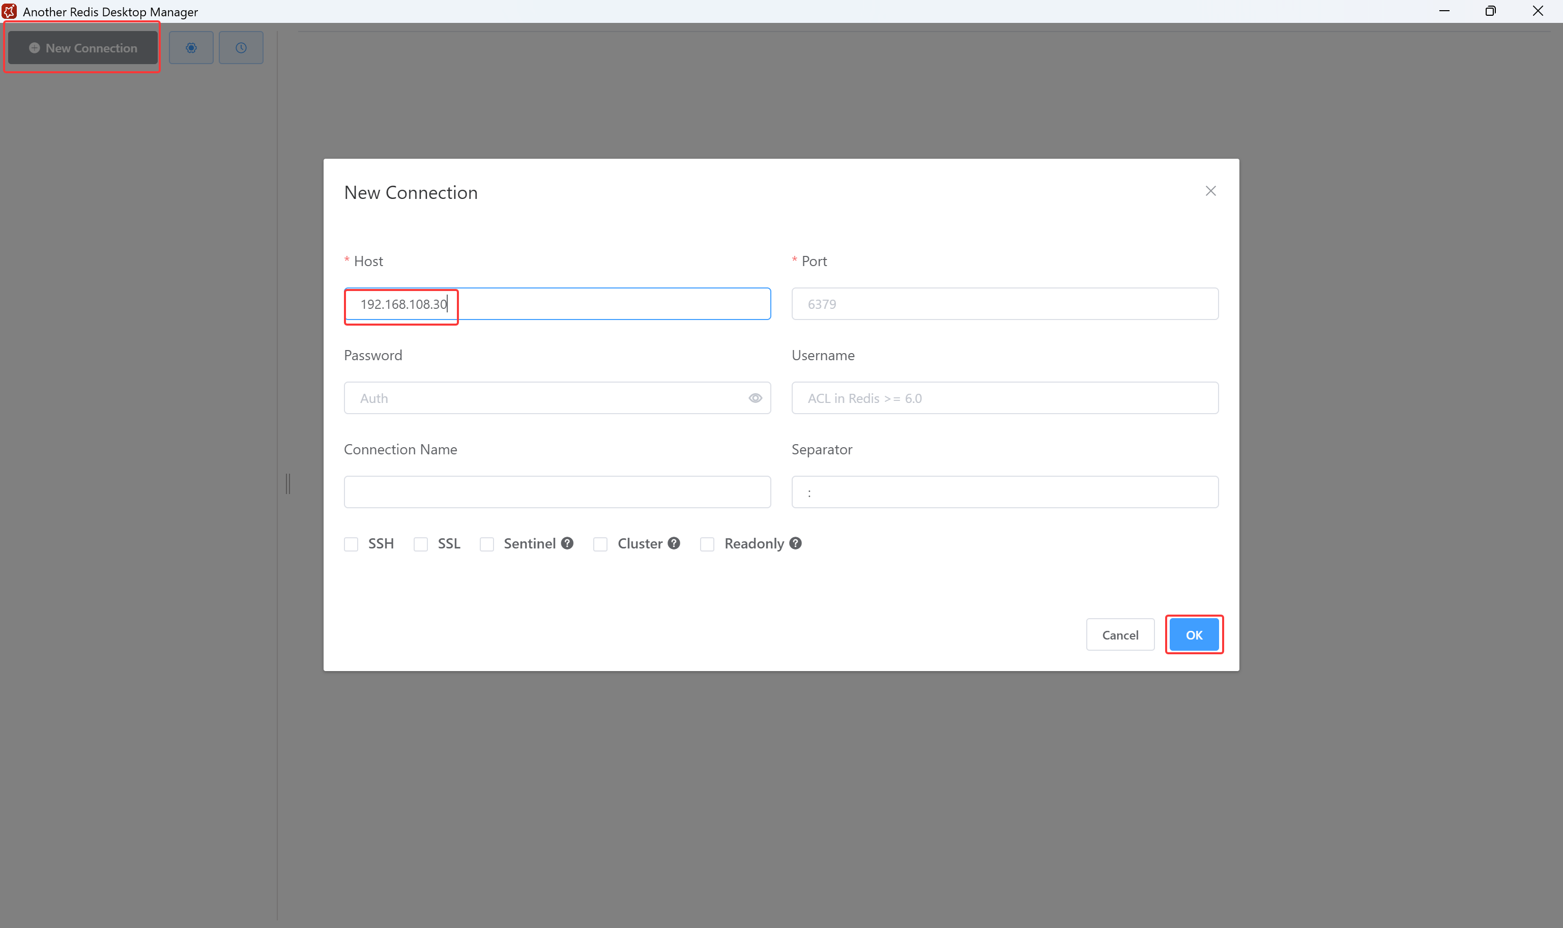
Task: Show help icon next to Sentinel
Action: 567,543
